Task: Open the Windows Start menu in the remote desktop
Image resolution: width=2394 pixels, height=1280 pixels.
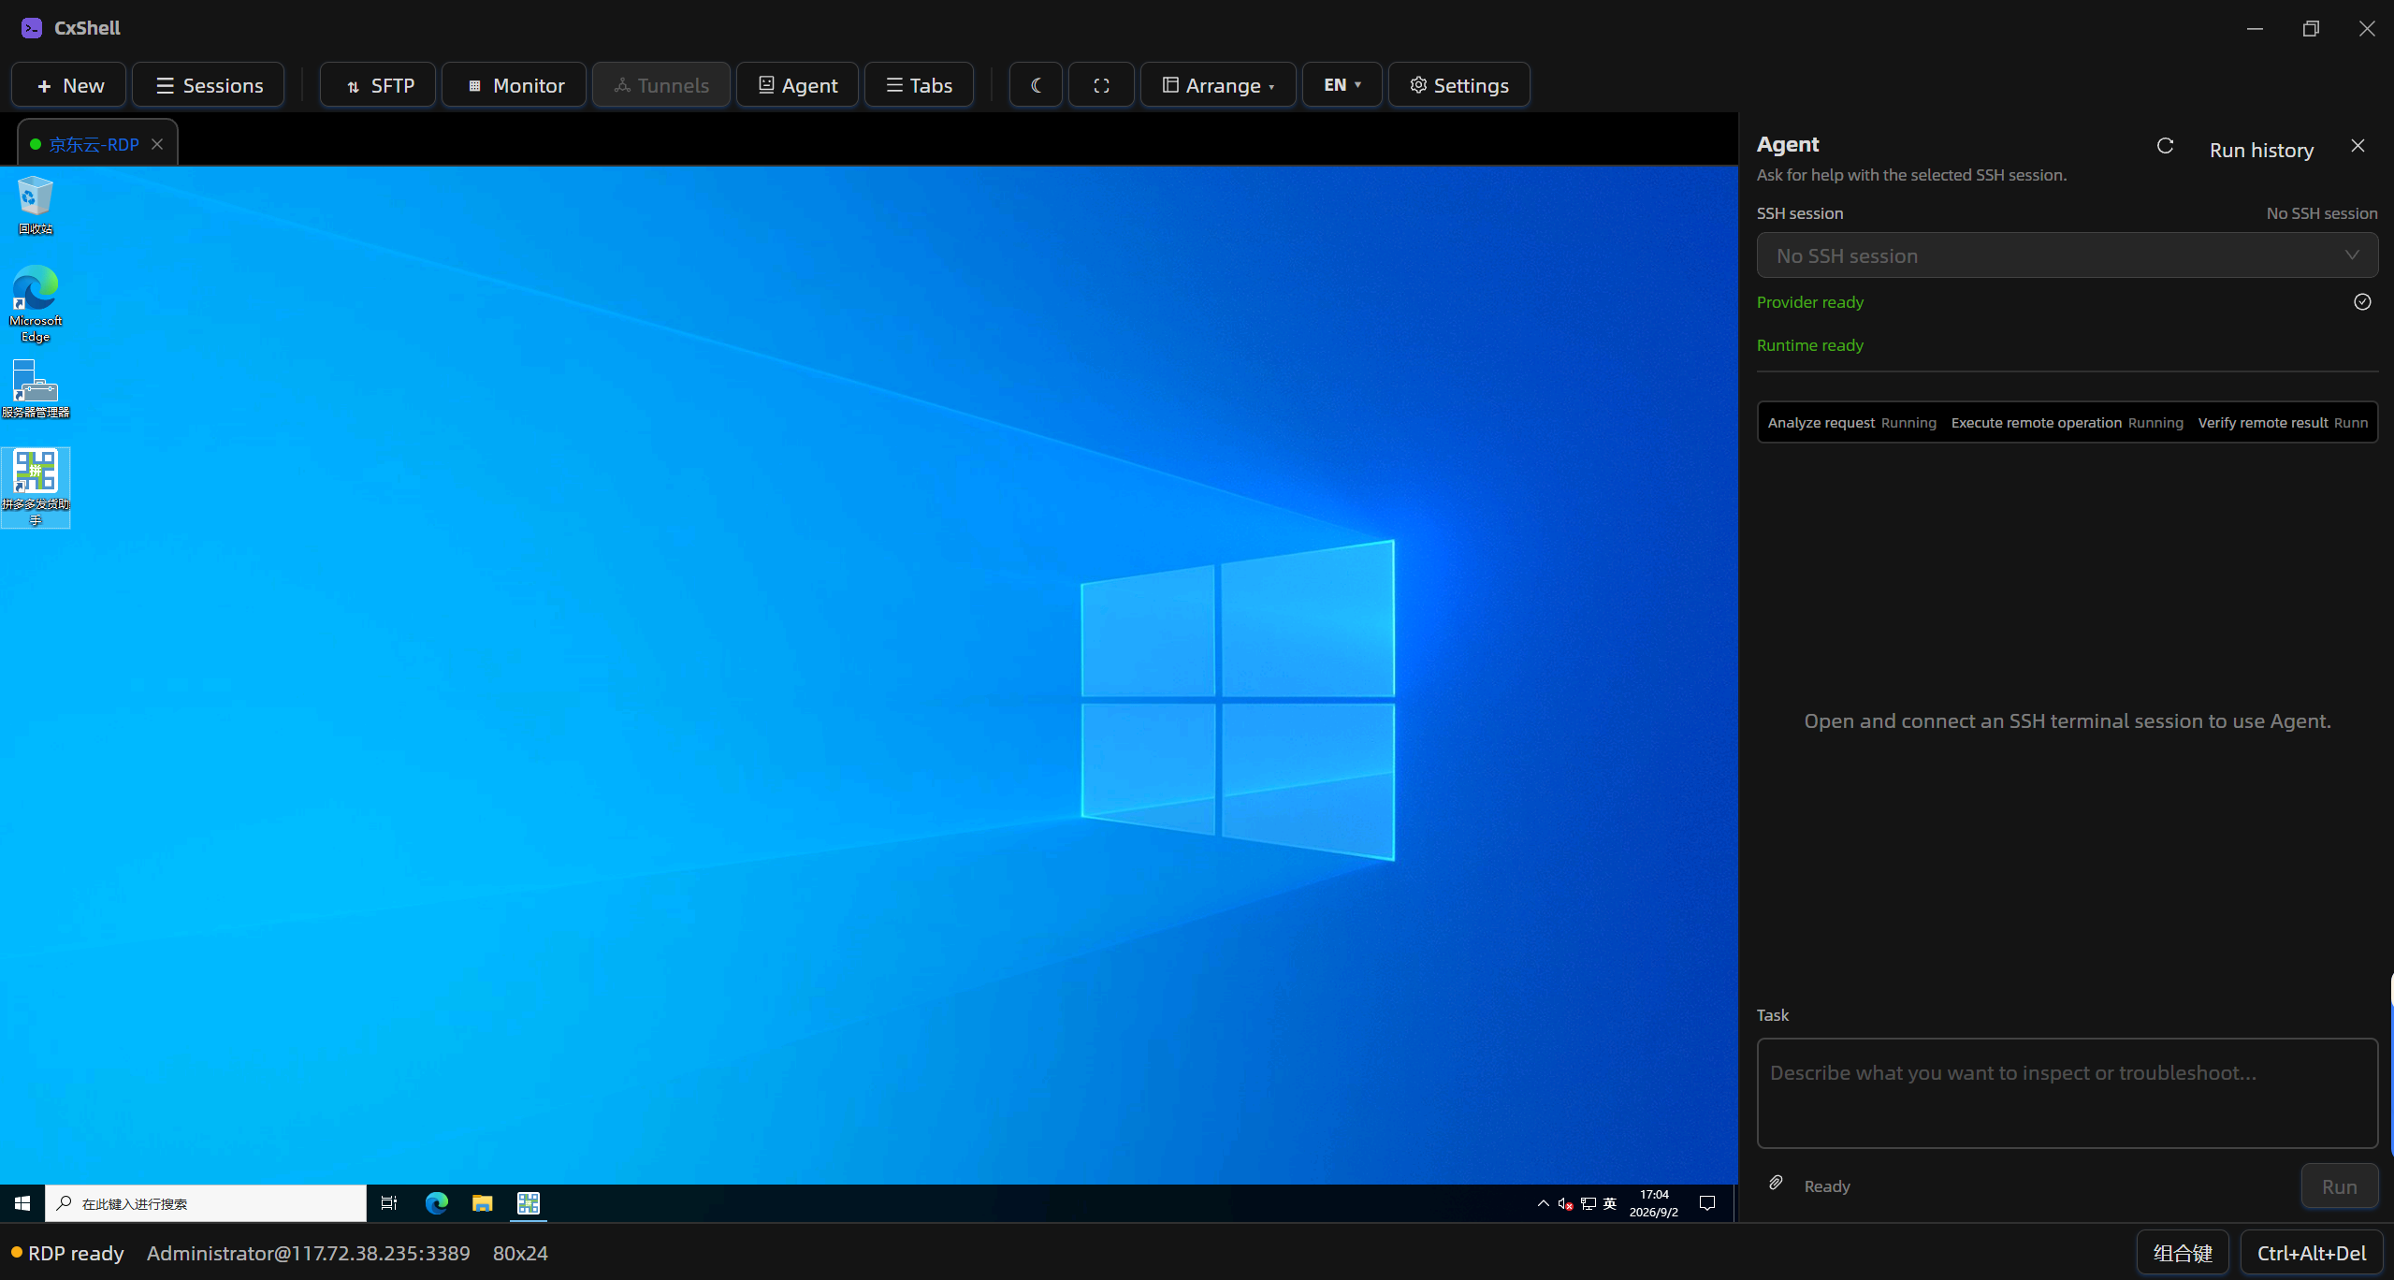Action: point(22,1203)
